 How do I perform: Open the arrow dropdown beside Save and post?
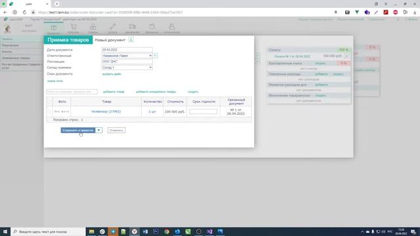pos(99,130)
